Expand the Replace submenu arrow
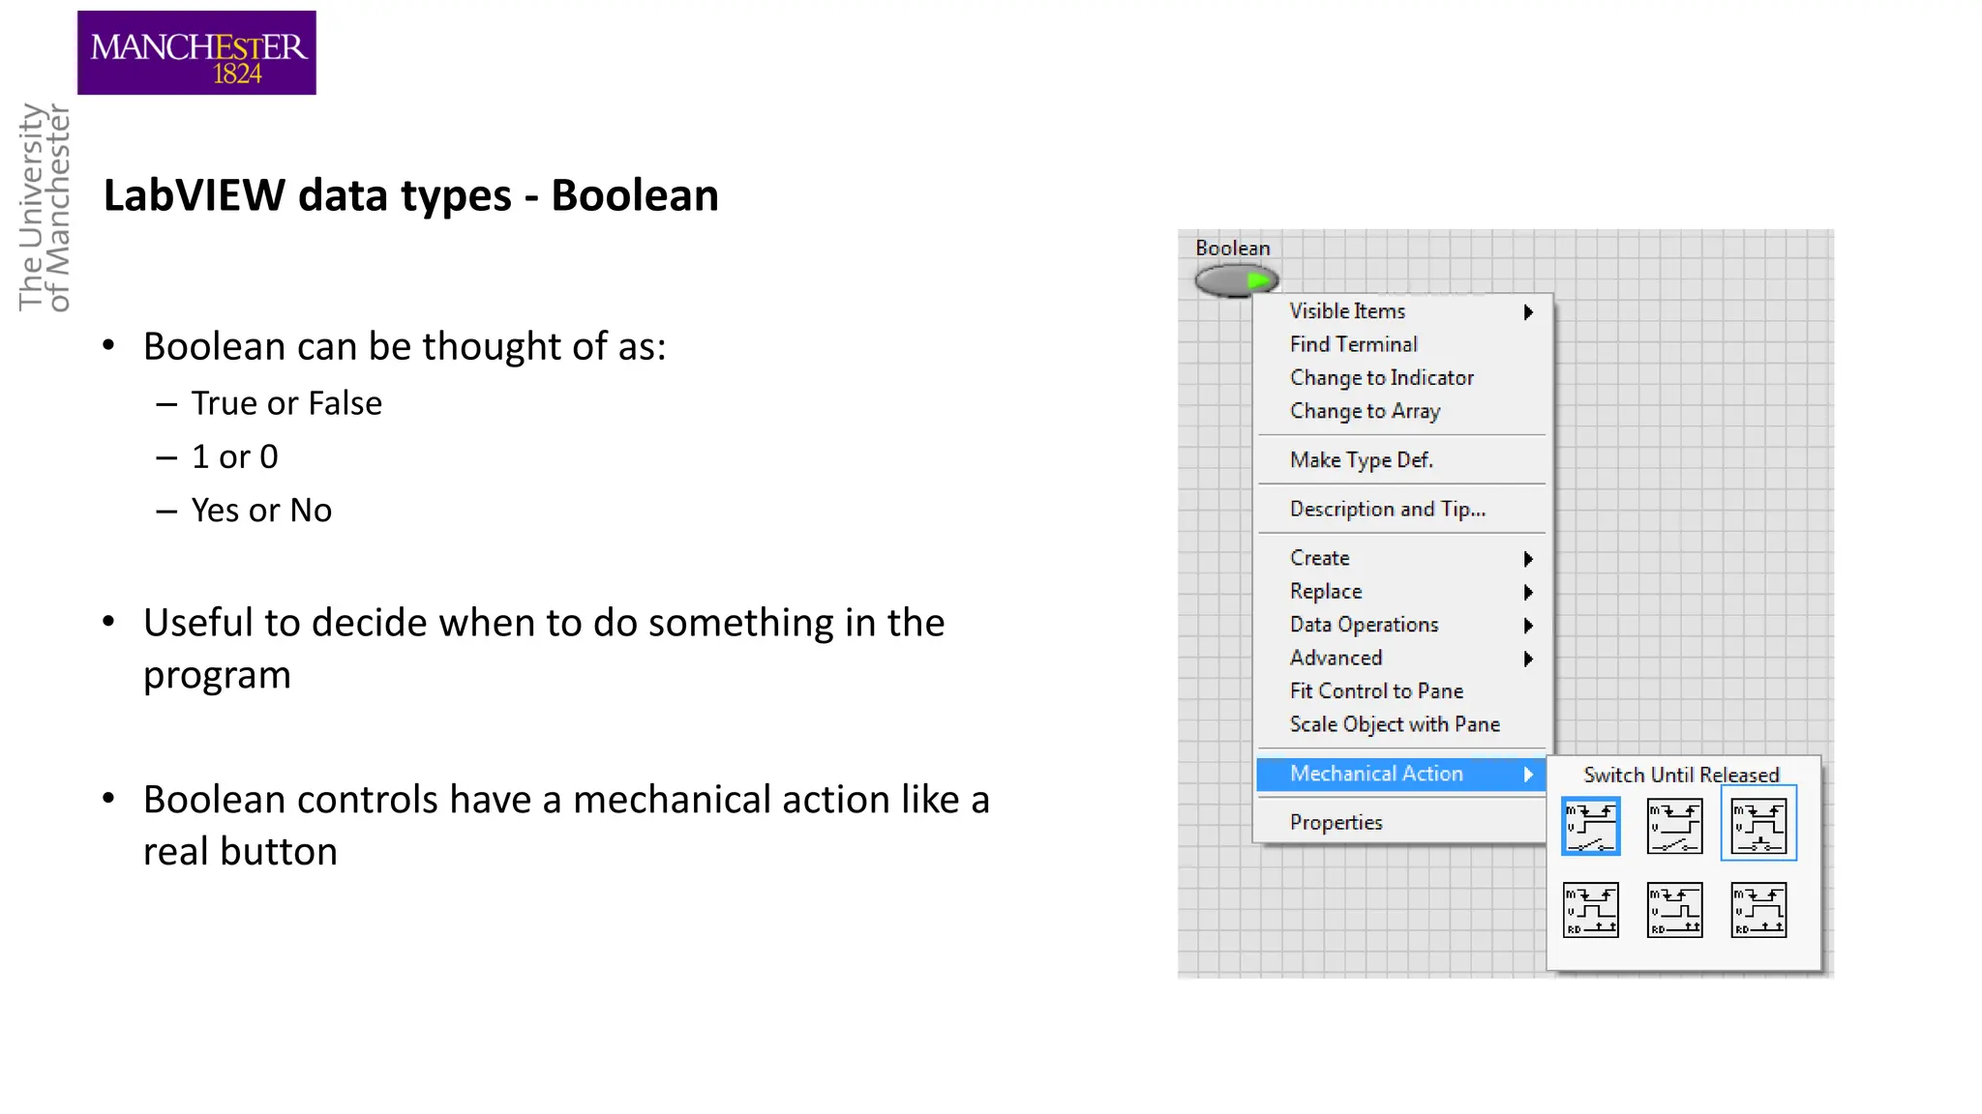 [1528, 592]
